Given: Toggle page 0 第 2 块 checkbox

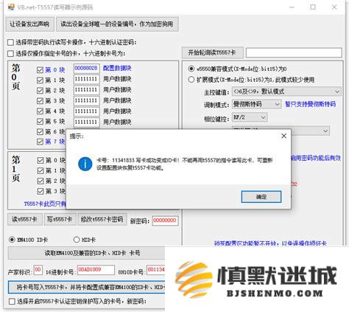Looking at the screenshot, I should (40, 91).
